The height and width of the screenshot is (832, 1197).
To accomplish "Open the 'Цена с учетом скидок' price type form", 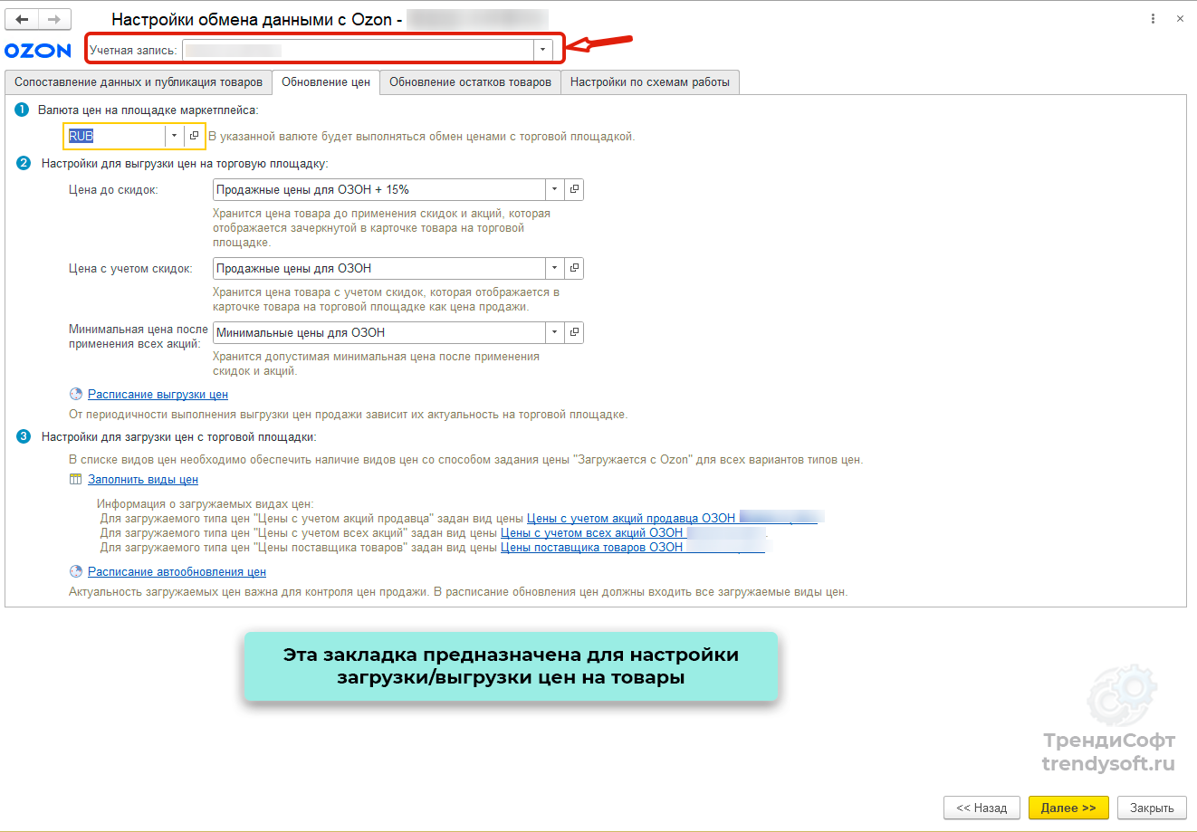I will (x=574, y=268).
